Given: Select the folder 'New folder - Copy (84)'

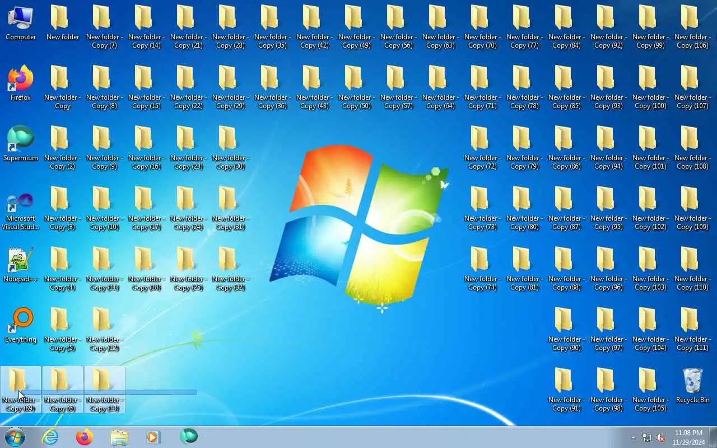Looking at the screenshot, I should tap(567, 27).
